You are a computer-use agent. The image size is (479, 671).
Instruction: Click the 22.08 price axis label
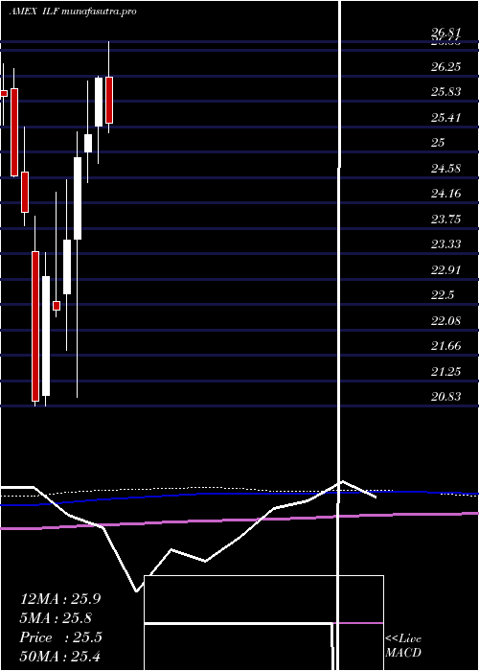[445, 320]
